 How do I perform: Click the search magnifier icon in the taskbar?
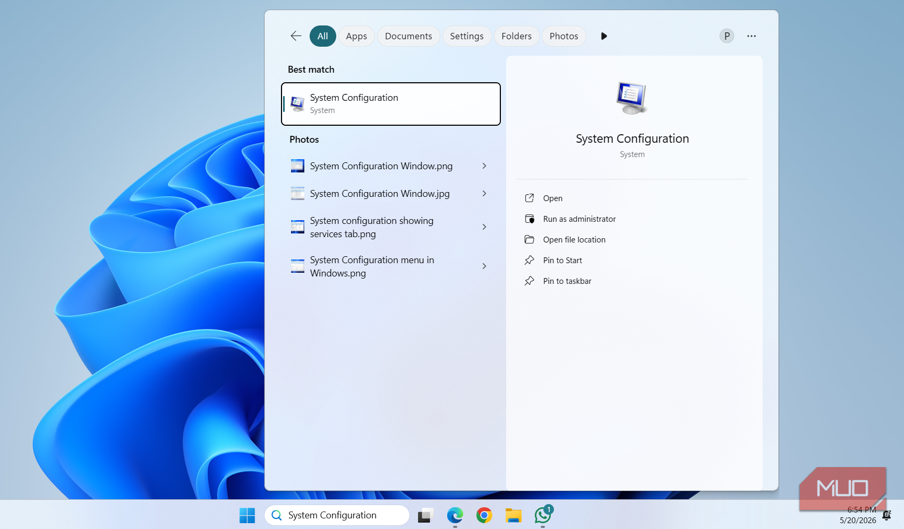click(x=277, y=515)
